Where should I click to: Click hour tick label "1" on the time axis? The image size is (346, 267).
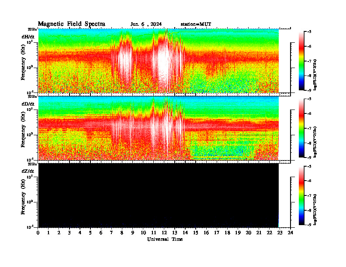point(48,233)
